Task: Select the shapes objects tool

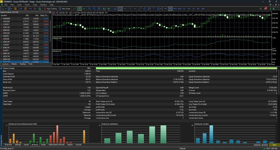Action: click(x=158, y=8)
